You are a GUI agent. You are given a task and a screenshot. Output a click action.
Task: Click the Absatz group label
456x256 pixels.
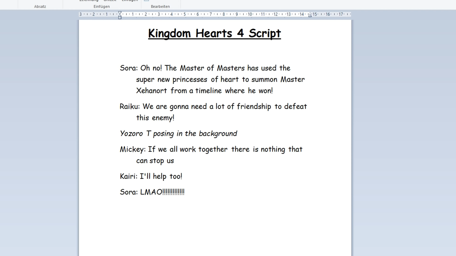(40, 6)
